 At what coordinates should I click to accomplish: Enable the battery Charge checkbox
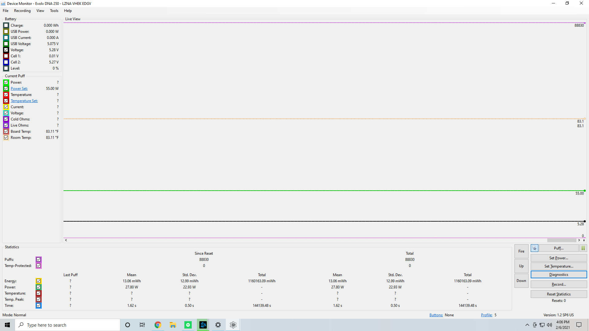click(6, 25)
